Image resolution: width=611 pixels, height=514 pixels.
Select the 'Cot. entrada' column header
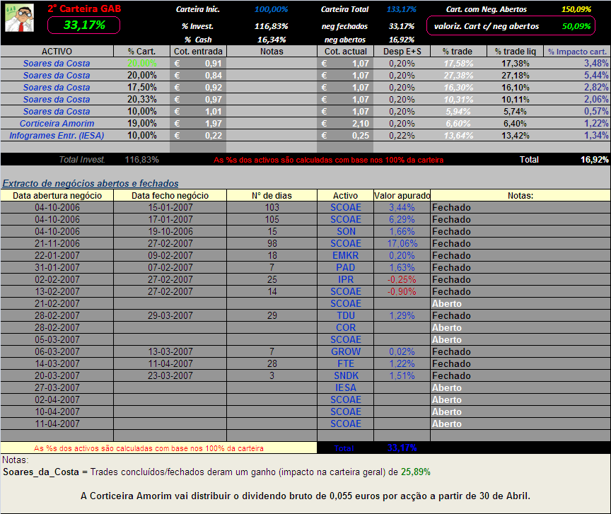(198, 52)
